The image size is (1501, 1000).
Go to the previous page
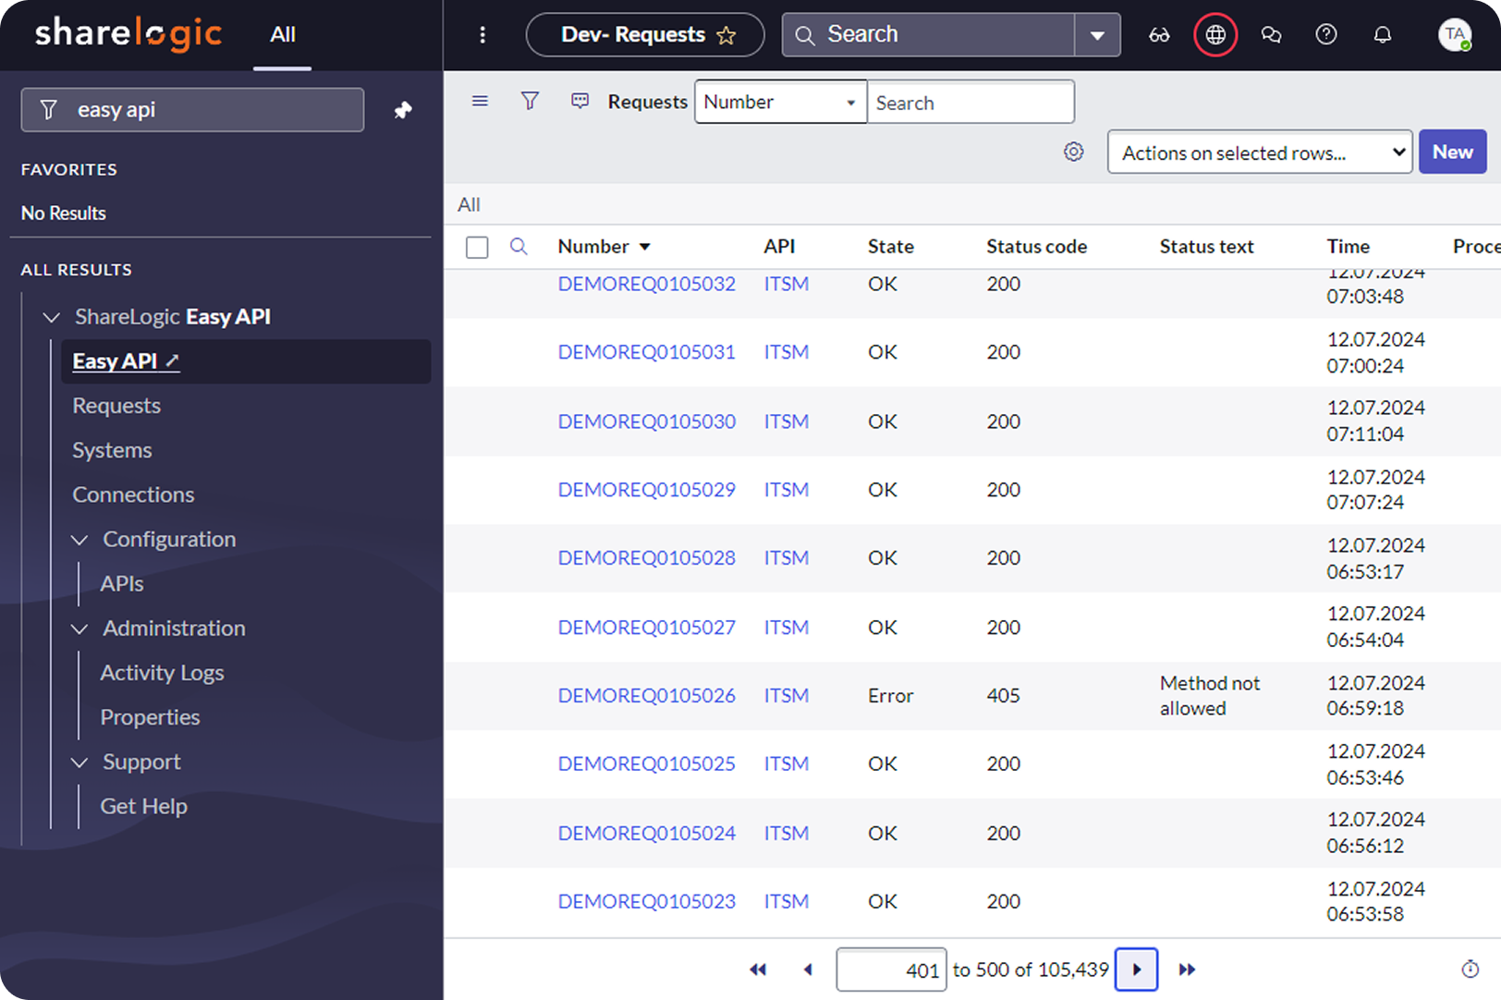click(808, 970)
